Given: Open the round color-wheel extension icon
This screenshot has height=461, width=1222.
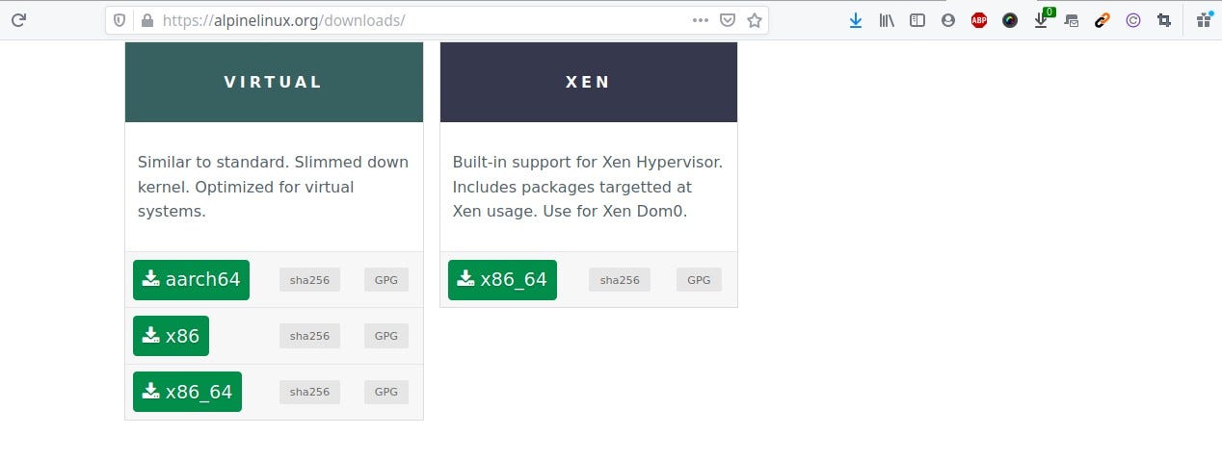Looking at the screenshot, I should tap(1010, 20).
